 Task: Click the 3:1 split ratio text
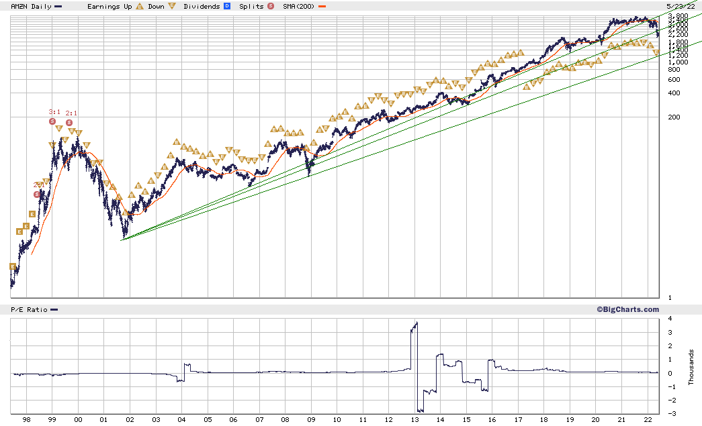pyautogui.click(x=54, y=112)
